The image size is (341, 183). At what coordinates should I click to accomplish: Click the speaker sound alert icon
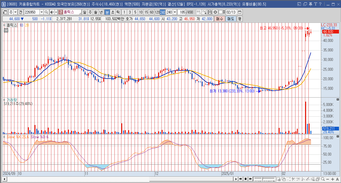(52, 12)
